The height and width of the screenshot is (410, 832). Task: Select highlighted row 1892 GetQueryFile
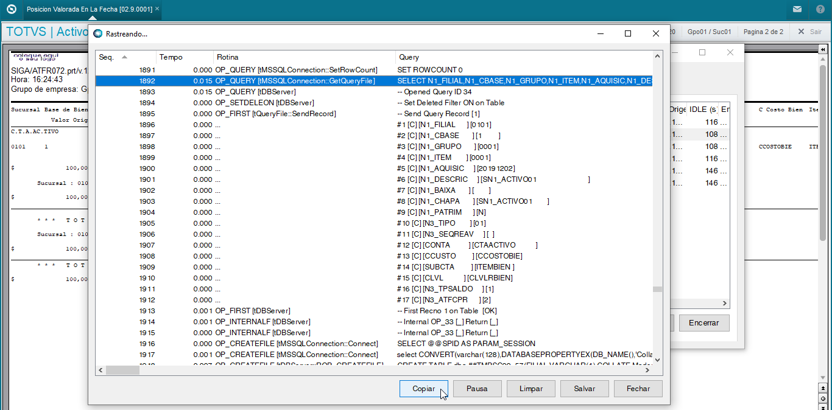coord(375,81)
